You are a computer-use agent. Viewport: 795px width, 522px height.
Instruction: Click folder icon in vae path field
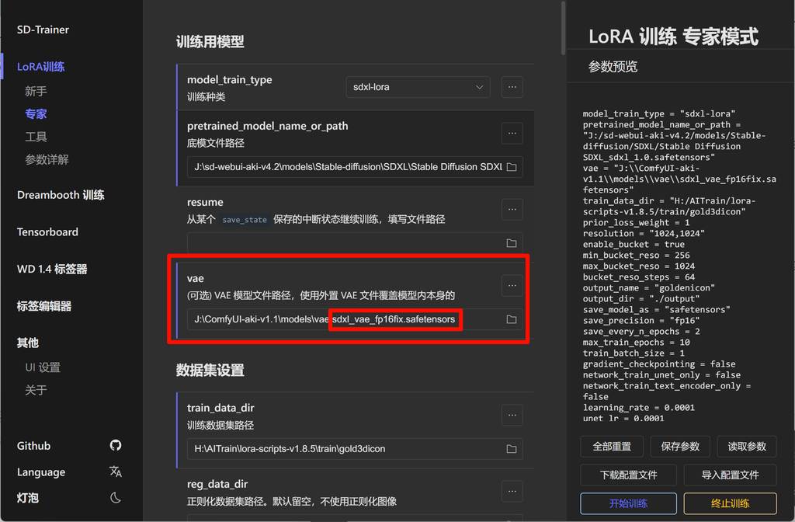pyautogui.click(x=512, y=319)
